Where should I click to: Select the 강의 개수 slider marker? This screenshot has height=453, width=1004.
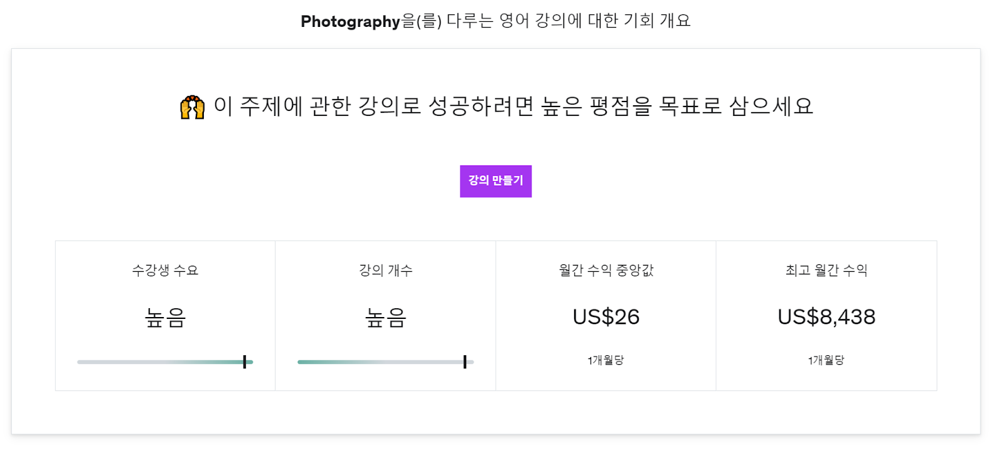click(464, 362)
